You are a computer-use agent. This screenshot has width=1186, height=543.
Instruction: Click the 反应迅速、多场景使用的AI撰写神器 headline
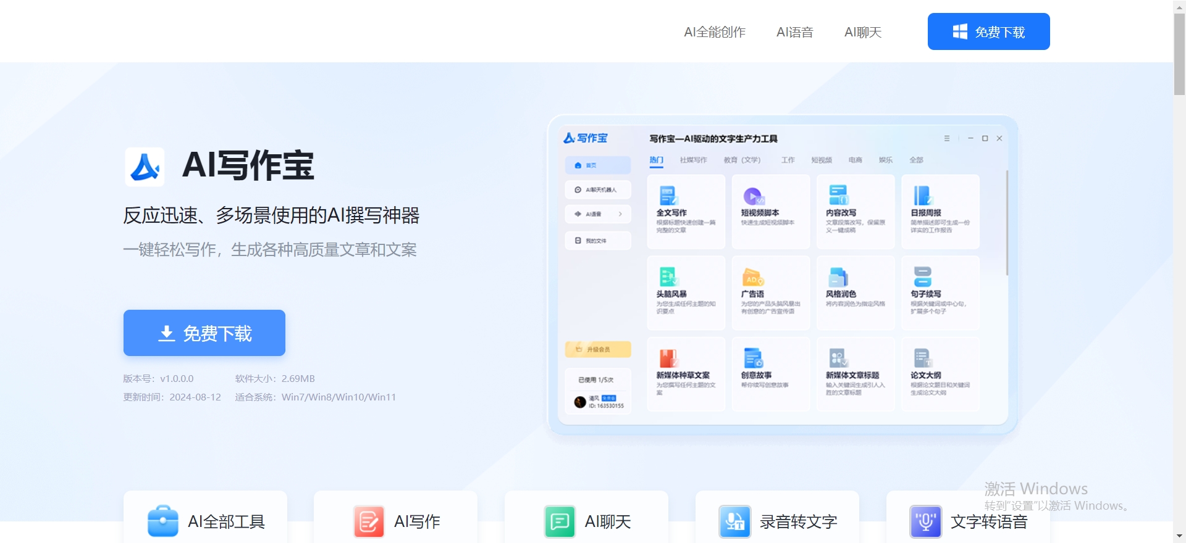click(271, 215)
